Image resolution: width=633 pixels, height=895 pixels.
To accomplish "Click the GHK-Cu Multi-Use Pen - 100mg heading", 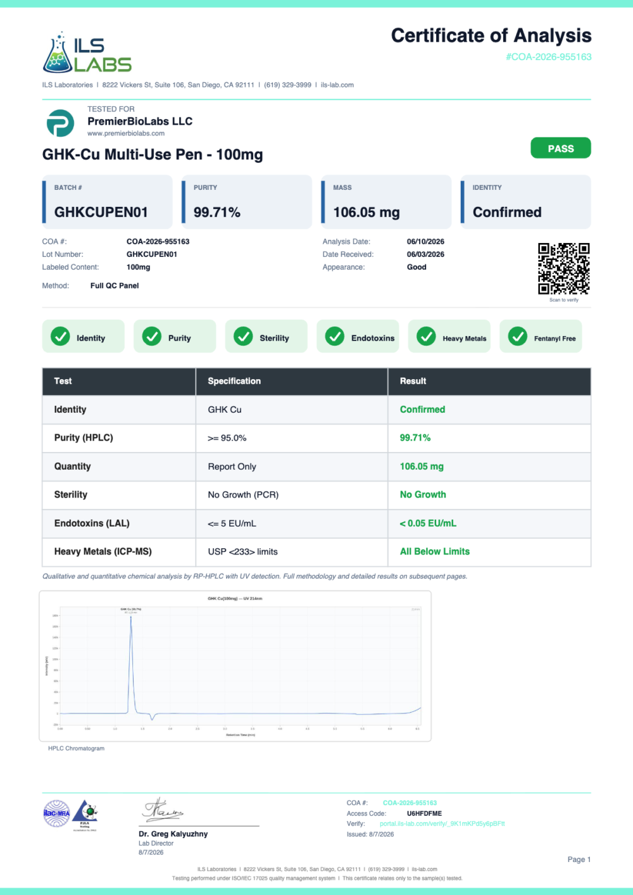I will pos(153,154).
